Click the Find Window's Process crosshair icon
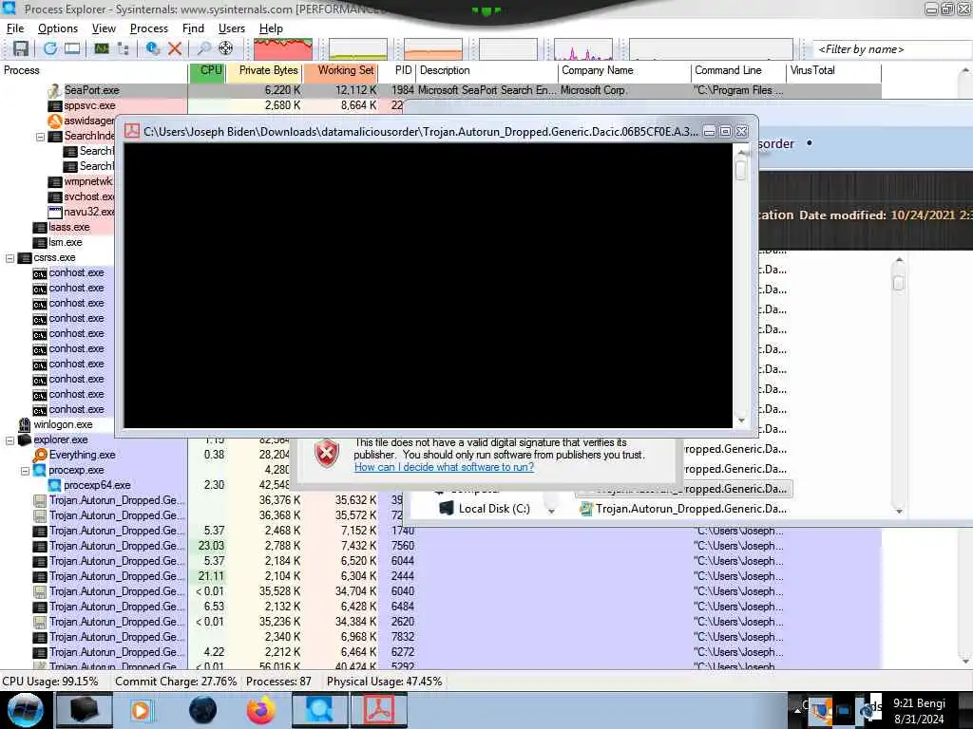The width and height of the screenshot is (973, 729). click(226, 48)
